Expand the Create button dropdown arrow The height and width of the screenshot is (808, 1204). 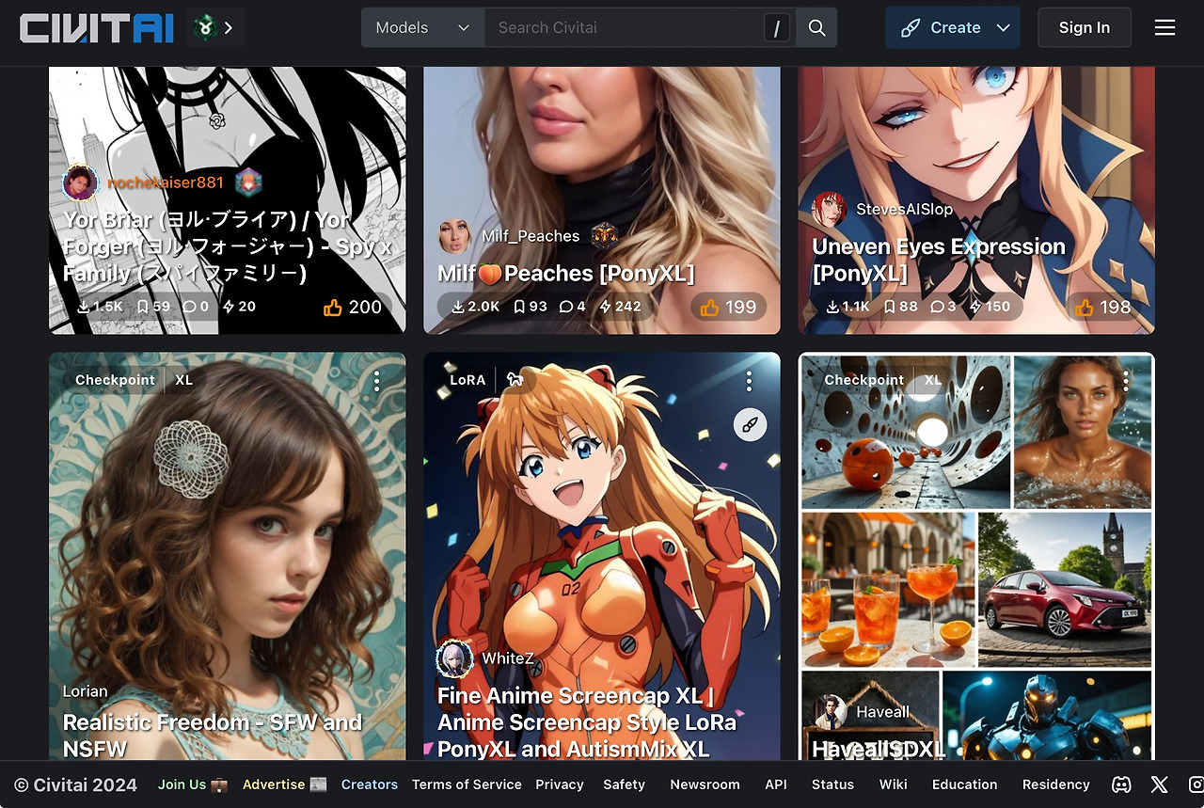(x=1004, y=28)
